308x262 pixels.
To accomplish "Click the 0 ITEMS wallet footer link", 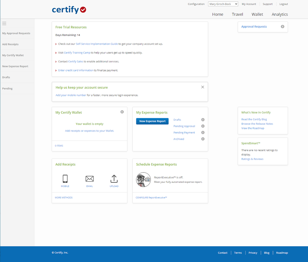I will tap(59, 146).
